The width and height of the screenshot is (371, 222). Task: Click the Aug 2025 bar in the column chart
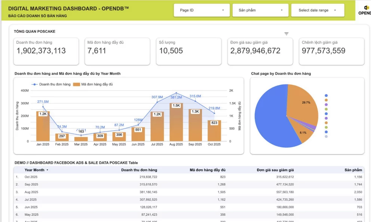coord(176,123)
